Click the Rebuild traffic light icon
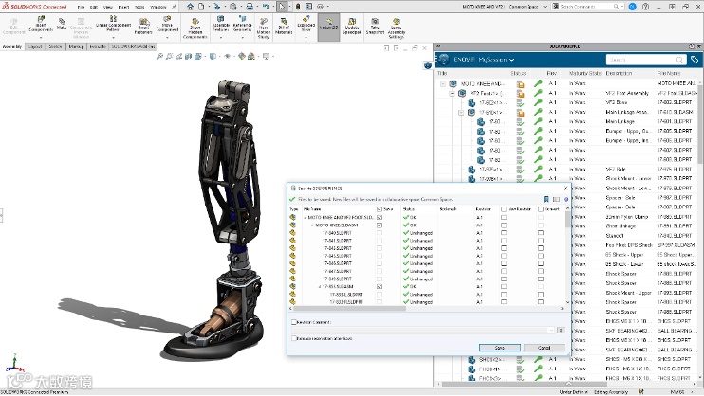The width and height of the screenshot is (704, 396). (x=298, y=7)
